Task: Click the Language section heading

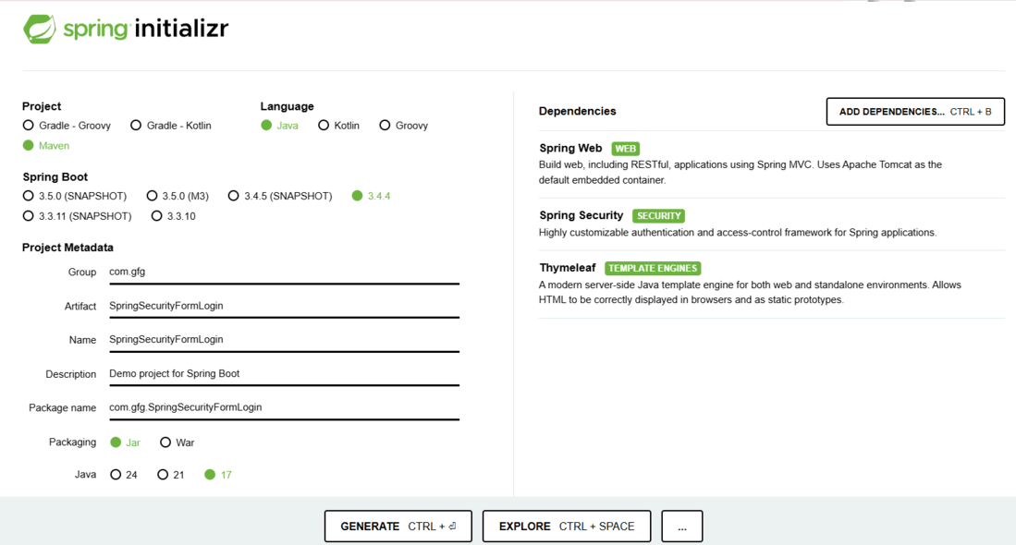Action: click(x=287, y=106)
